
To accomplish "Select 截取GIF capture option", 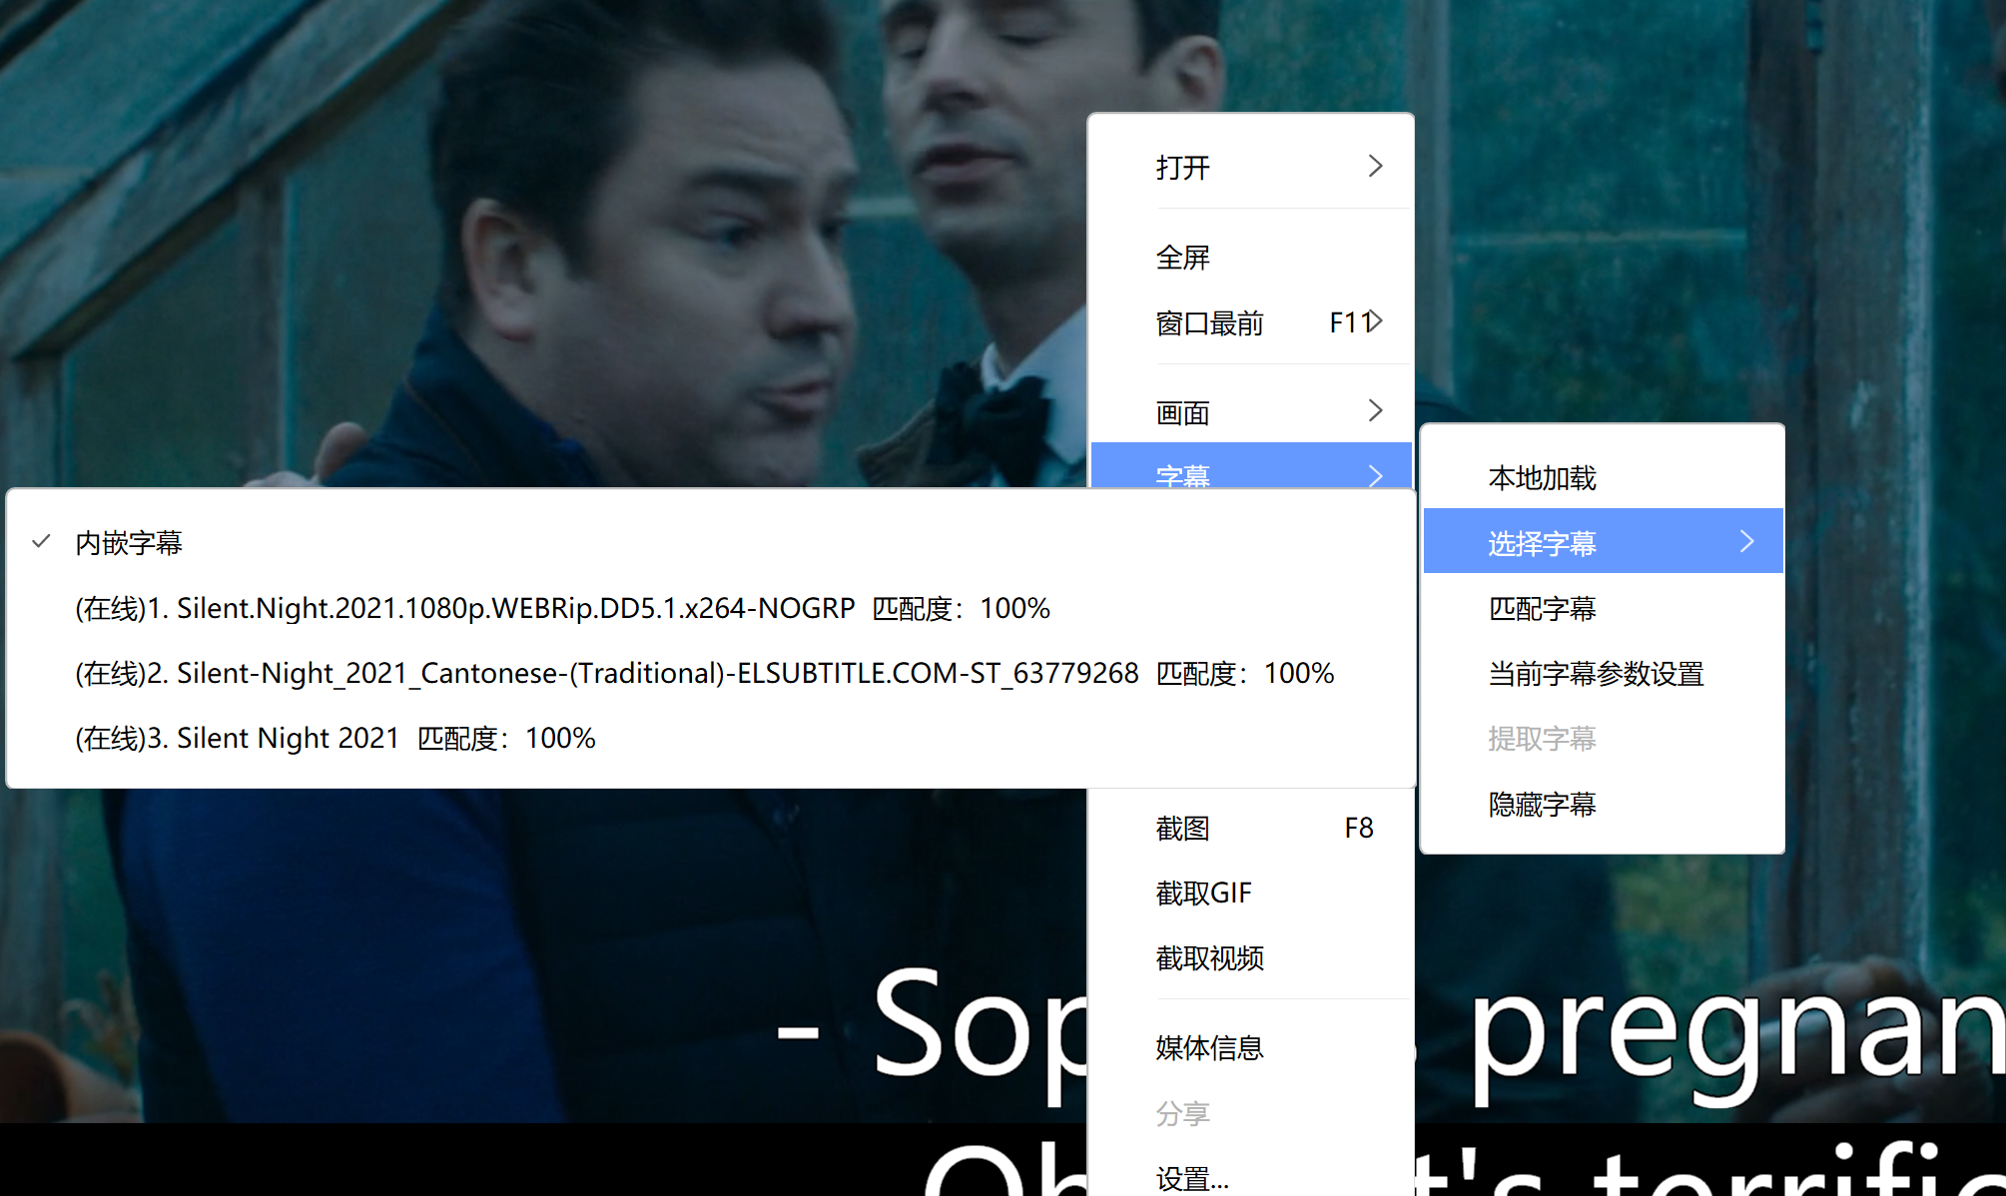I will 1203,893.
